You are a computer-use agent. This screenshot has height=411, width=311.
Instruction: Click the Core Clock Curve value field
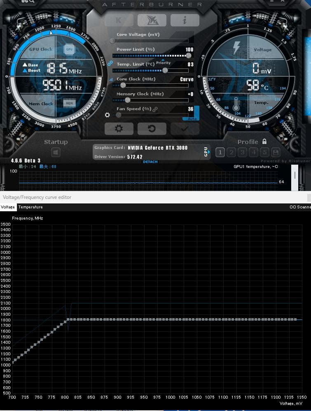pos(187,79)
